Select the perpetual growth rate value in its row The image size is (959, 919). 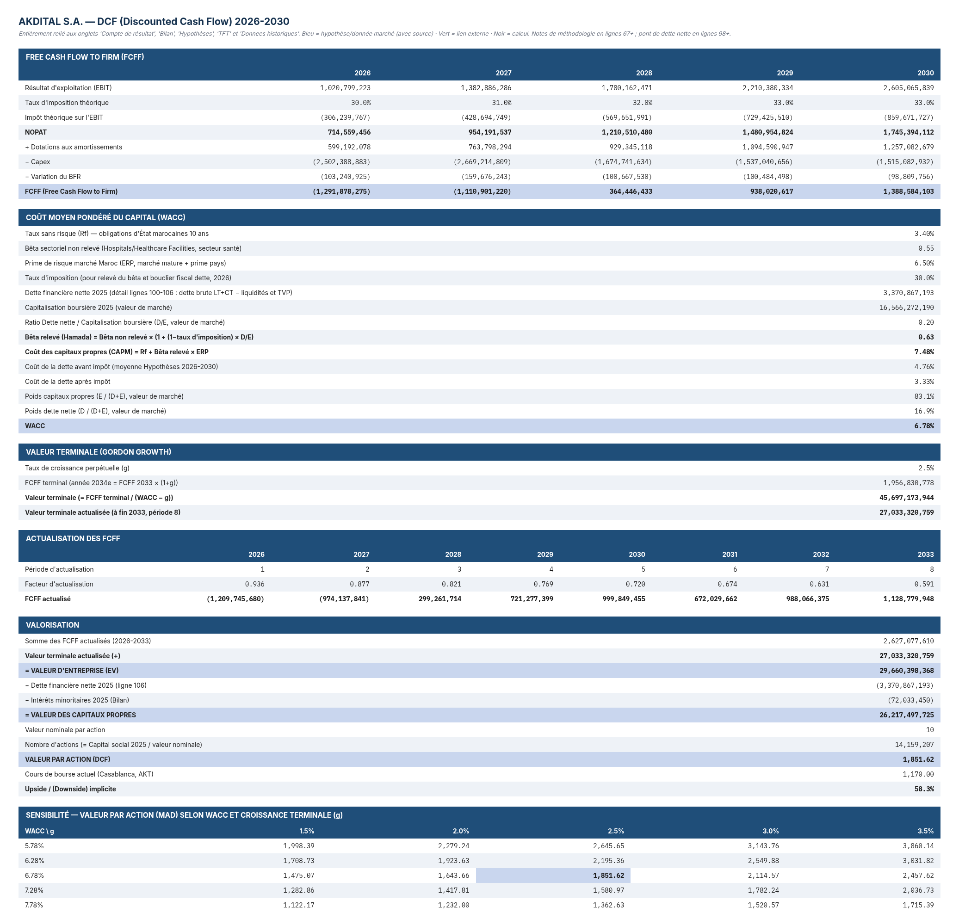click(x=926, y=468)
